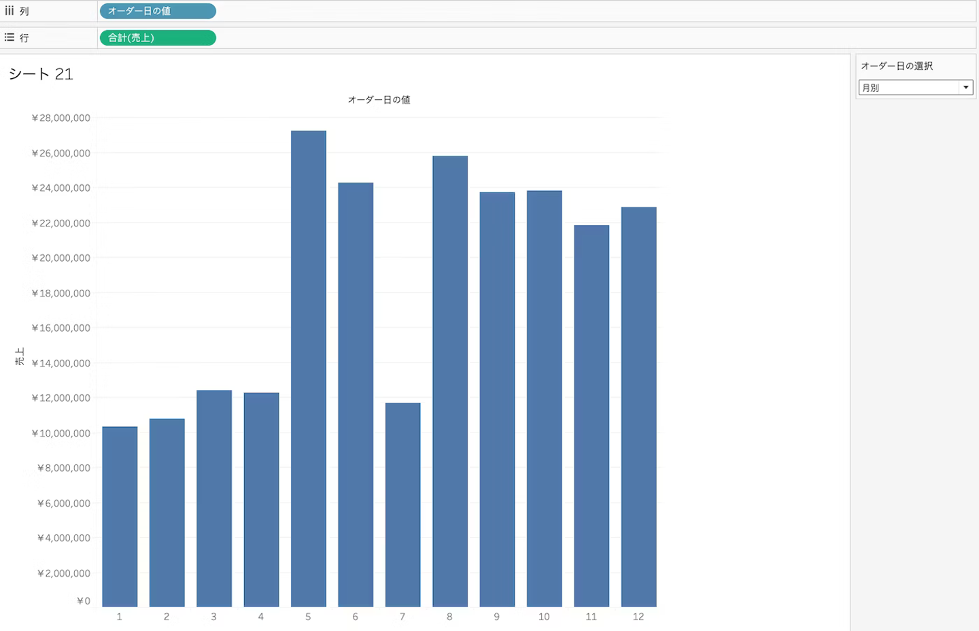
Task: Click the ¥14,000,000 axis tick label
Action: tap(61, 363)
